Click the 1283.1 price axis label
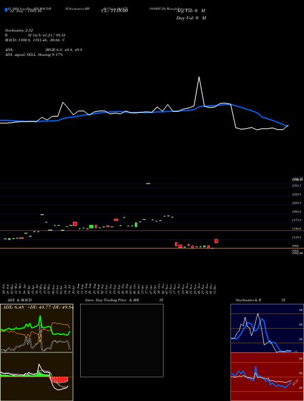The height and width of the screenshot is (401, 304). point(297,185)
